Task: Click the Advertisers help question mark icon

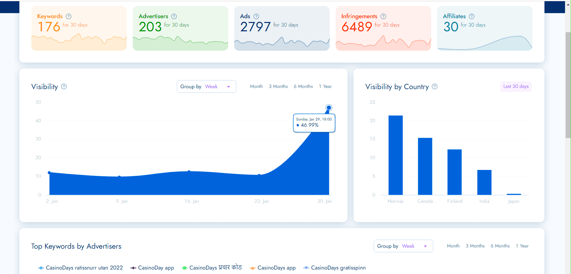Action: pos(174,16)
